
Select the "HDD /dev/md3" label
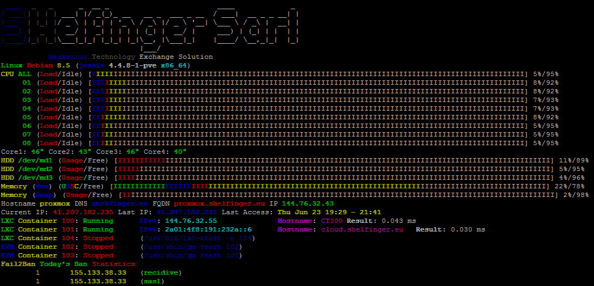[27, 178]
